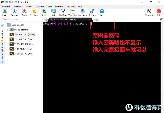Viewport: 164px width, 113px height.
Task: Open the Terminal menu
Action: [5, 6]
